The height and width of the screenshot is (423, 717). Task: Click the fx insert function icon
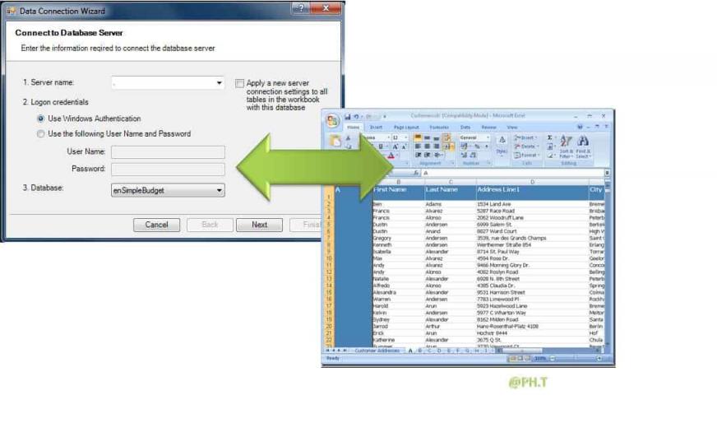click(417, 173)
